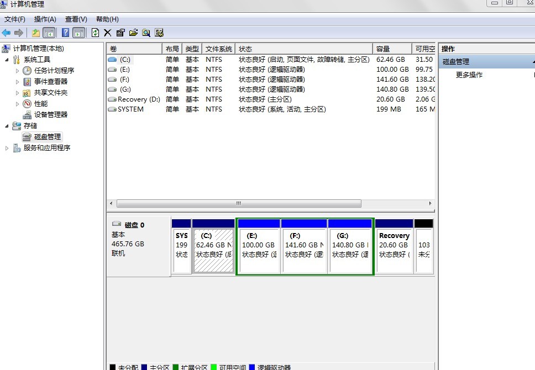Viewport: 535px width, 370px height.
Task: Open the 查看(V) menu
Action: pyautogui.click(x=76, y=19)
